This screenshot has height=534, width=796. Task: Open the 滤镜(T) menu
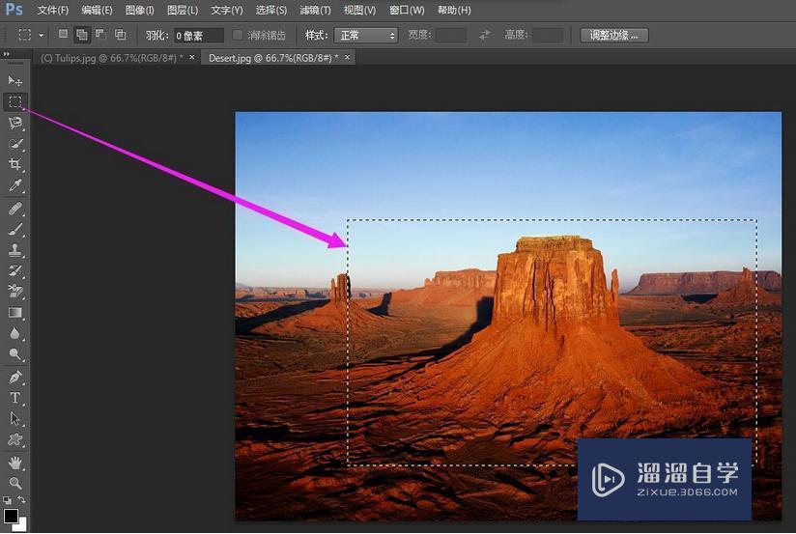[x=315, y=10]
